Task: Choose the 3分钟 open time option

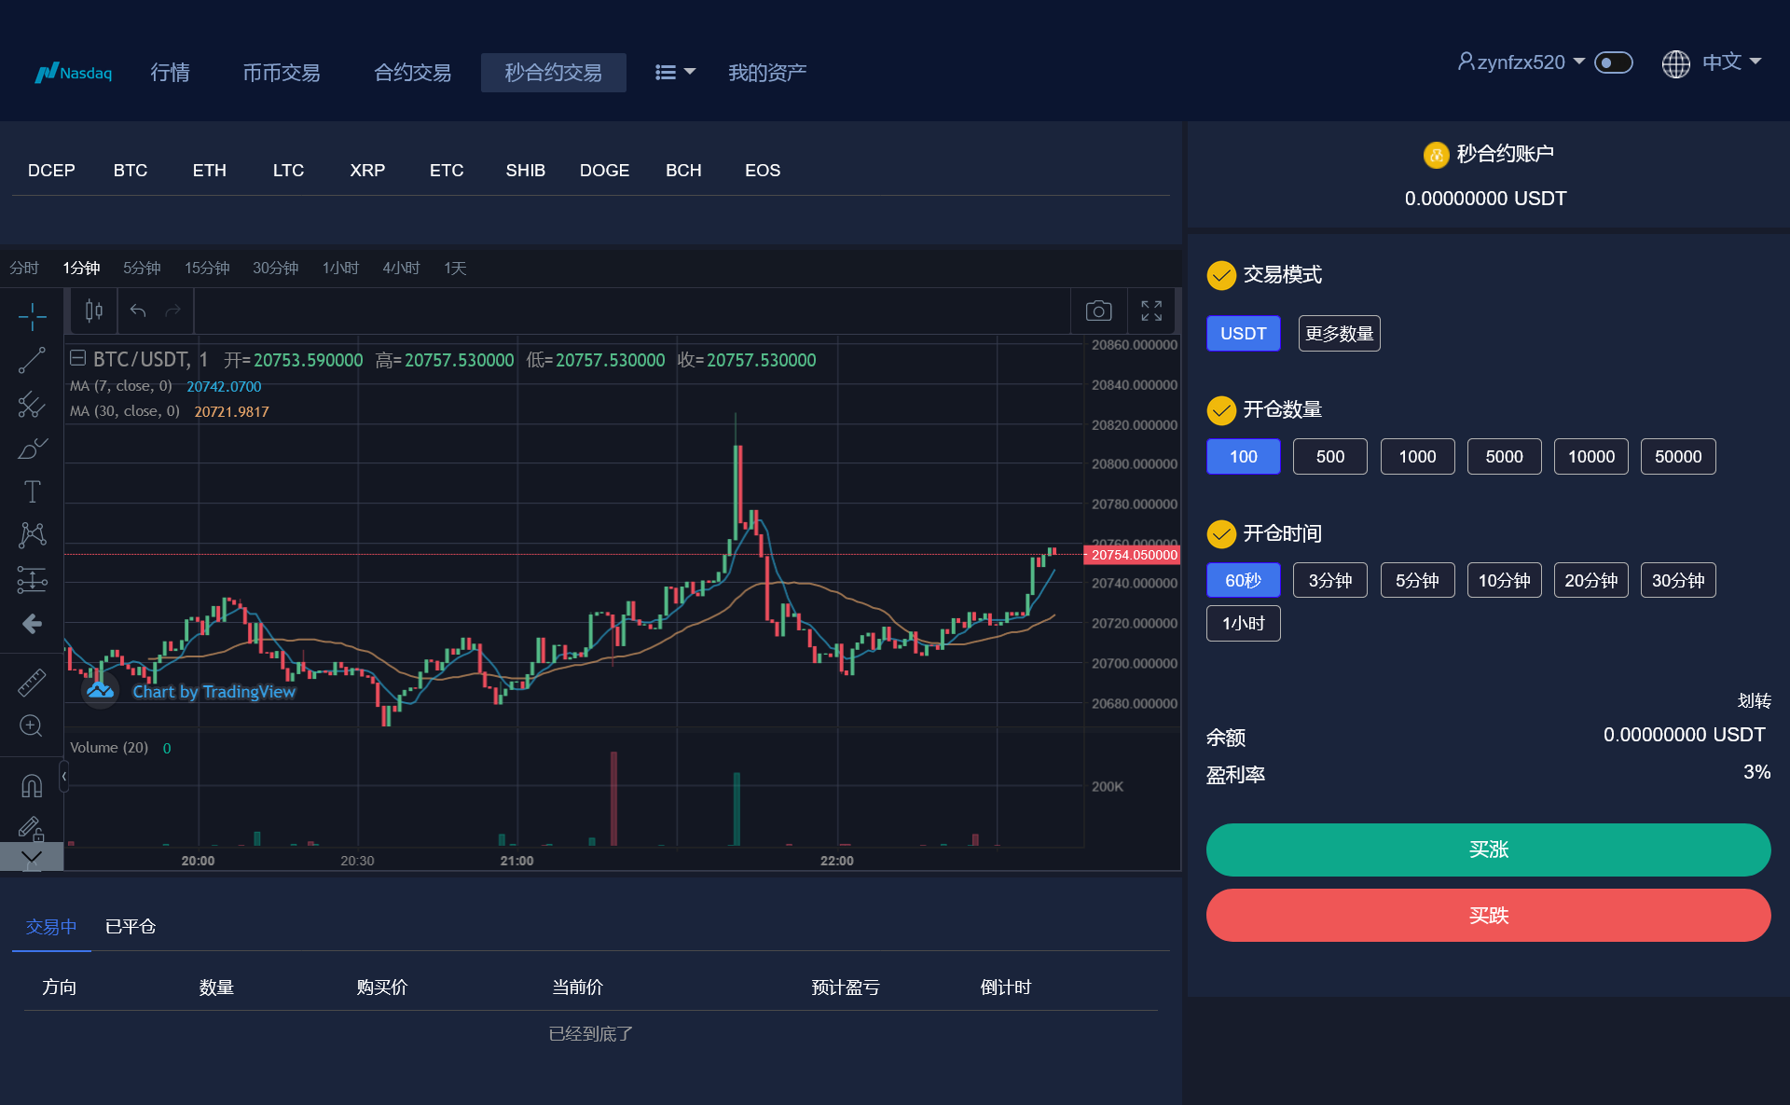Action: pos(1329,581)
